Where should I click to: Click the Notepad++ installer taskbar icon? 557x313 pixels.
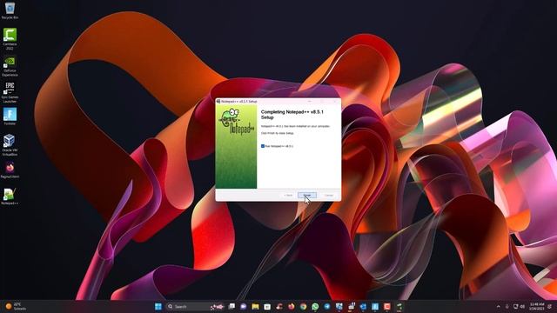tap(399, 306)
